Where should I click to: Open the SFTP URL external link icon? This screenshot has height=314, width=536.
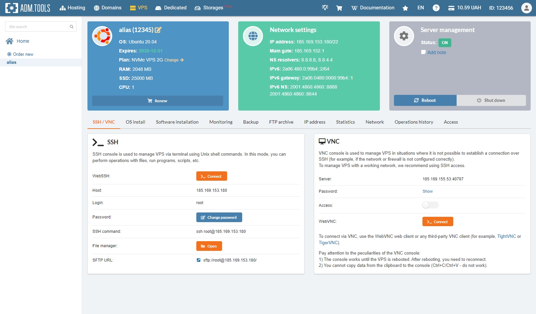pyautogui.click(x=199, y=260)
